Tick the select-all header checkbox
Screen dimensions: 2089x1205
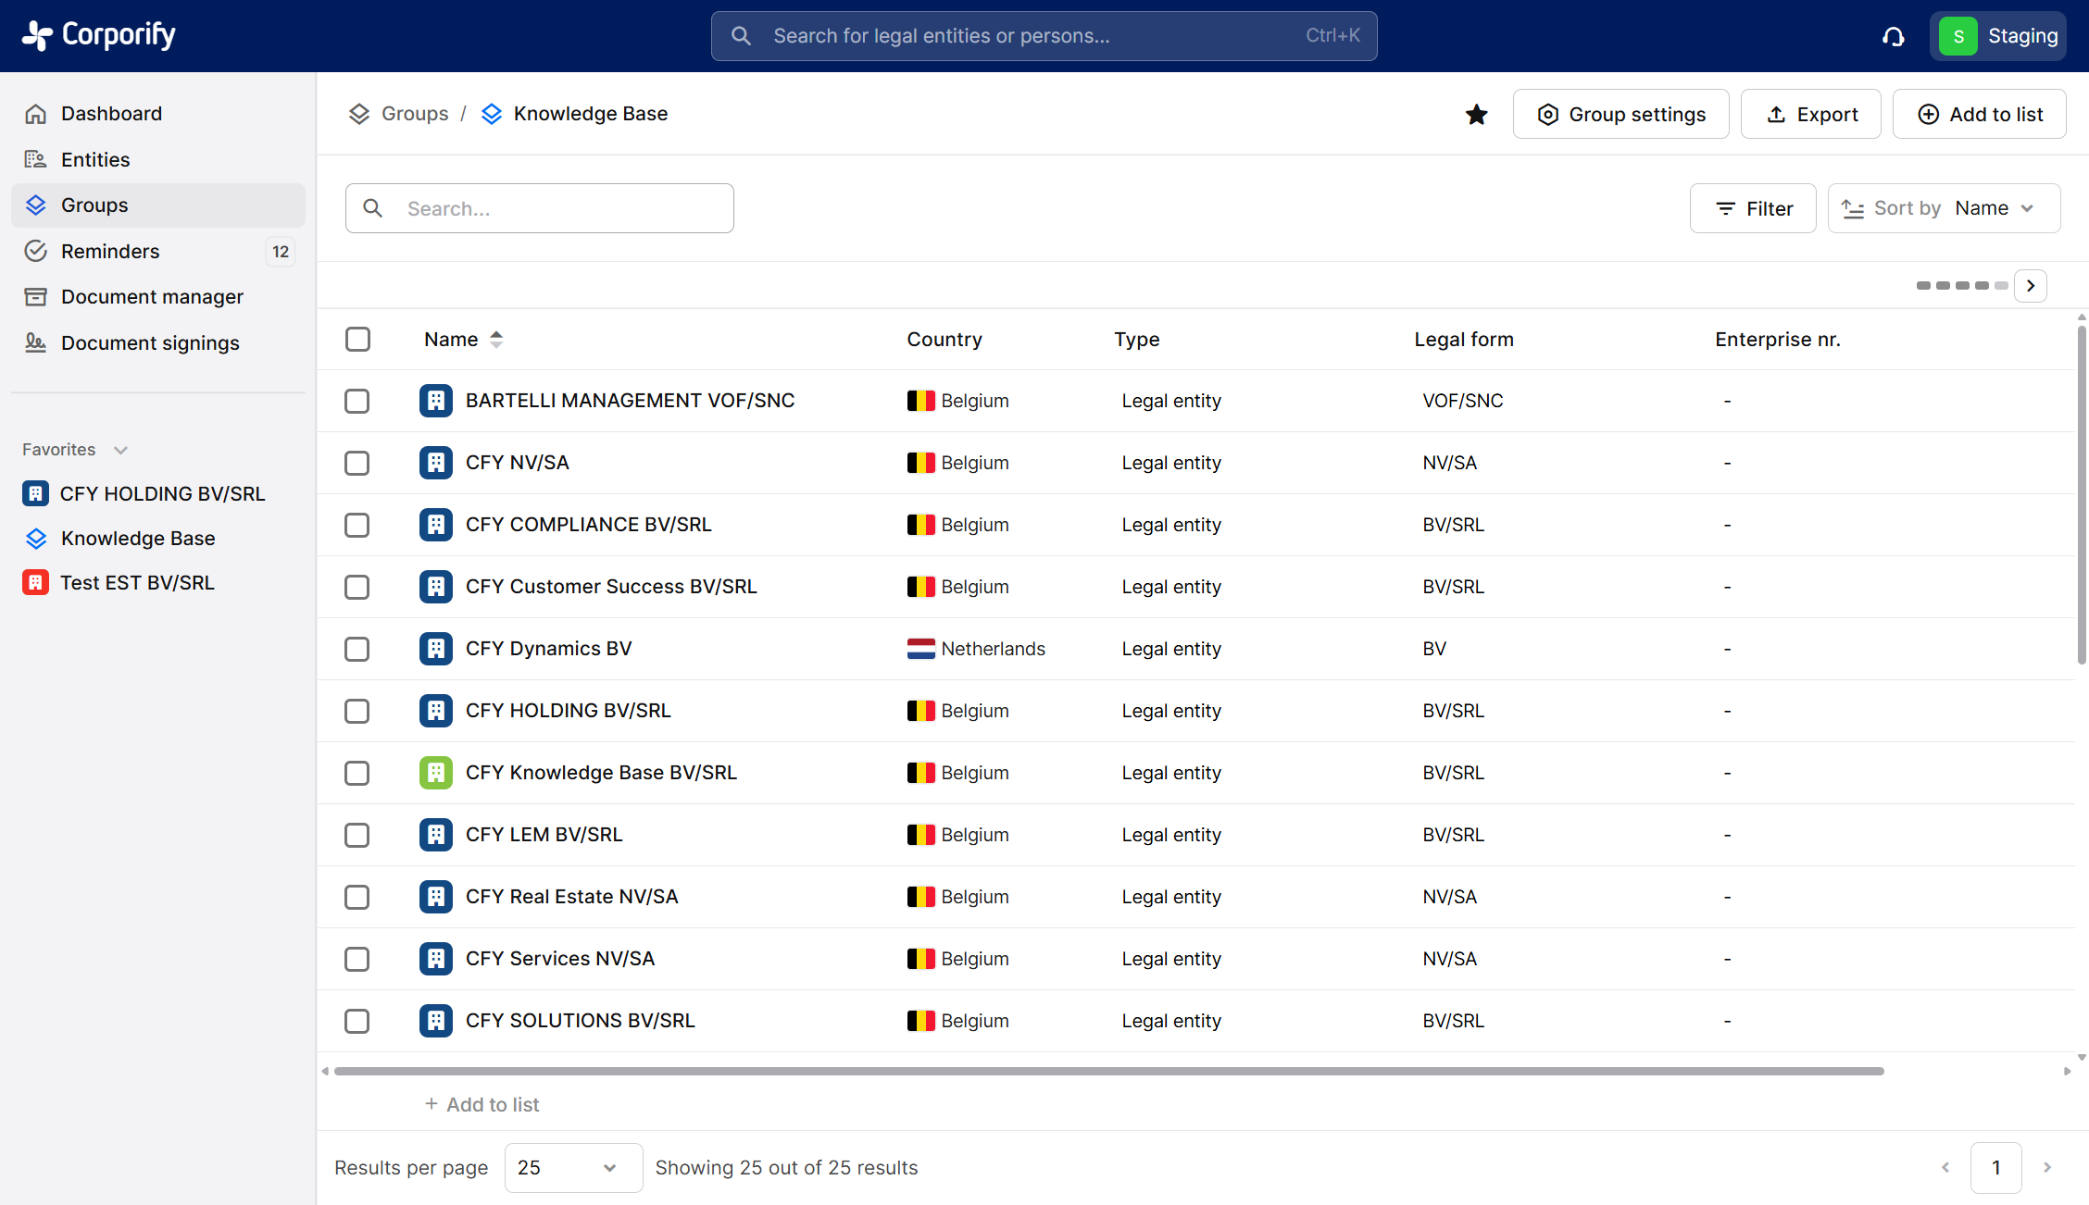(x=357, y=340)
